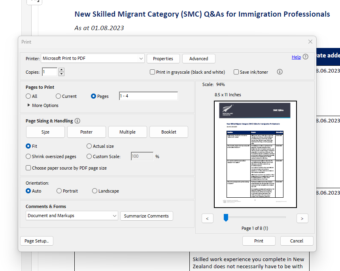The height and width of the screenshot is (271, 340).
Task: Select Landscape orientation
Action: point(94,191)
